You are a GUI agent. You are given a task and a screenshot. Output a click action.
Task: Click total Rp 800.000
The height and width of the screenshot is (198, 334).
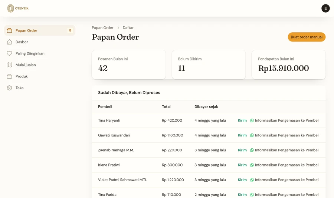172,165
